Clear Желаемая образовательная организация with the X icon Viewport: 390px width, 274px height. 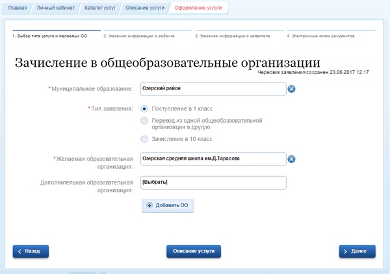[x=291, y=159]
